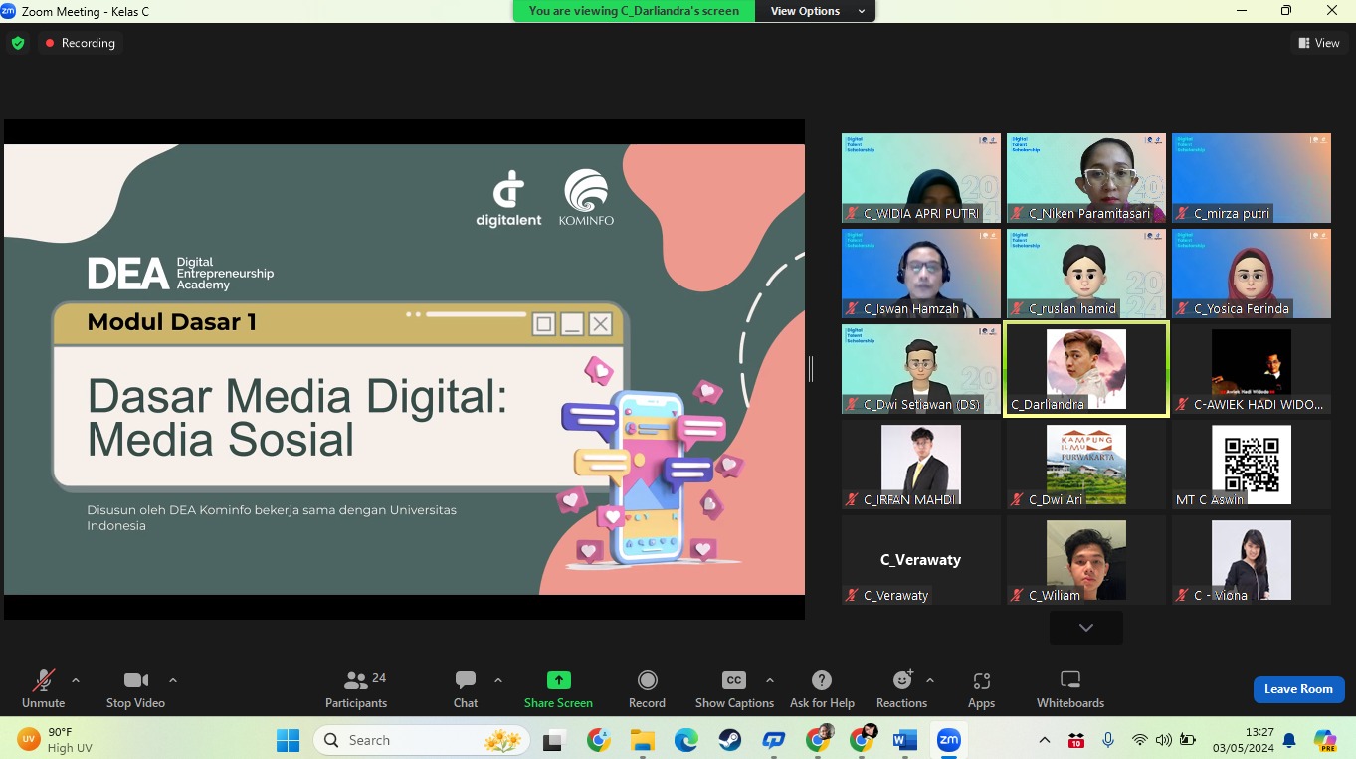1356x759 pixels.
Task: Open the Reactions panel
Action: [900, 687]
